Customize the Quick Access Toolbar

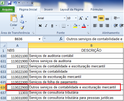tap(32, 3)
